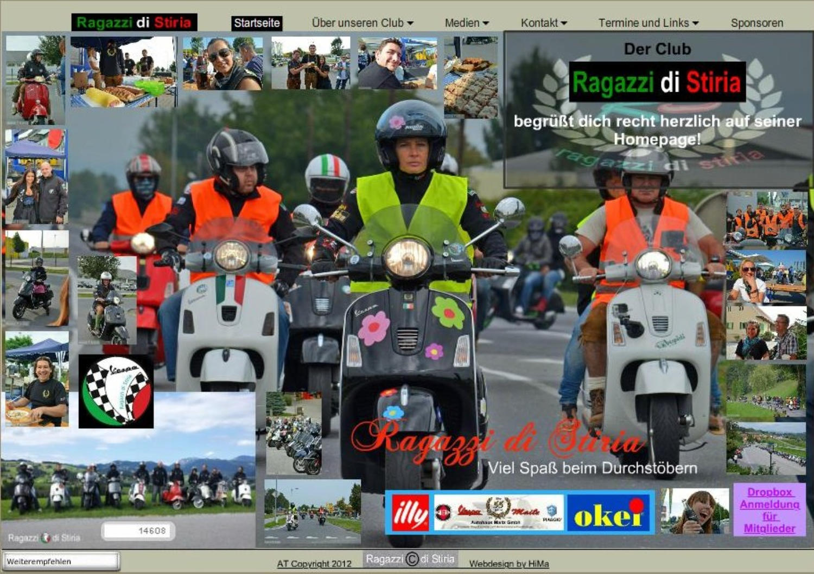Click the Webdesign by HiMa link

(508, 564)
